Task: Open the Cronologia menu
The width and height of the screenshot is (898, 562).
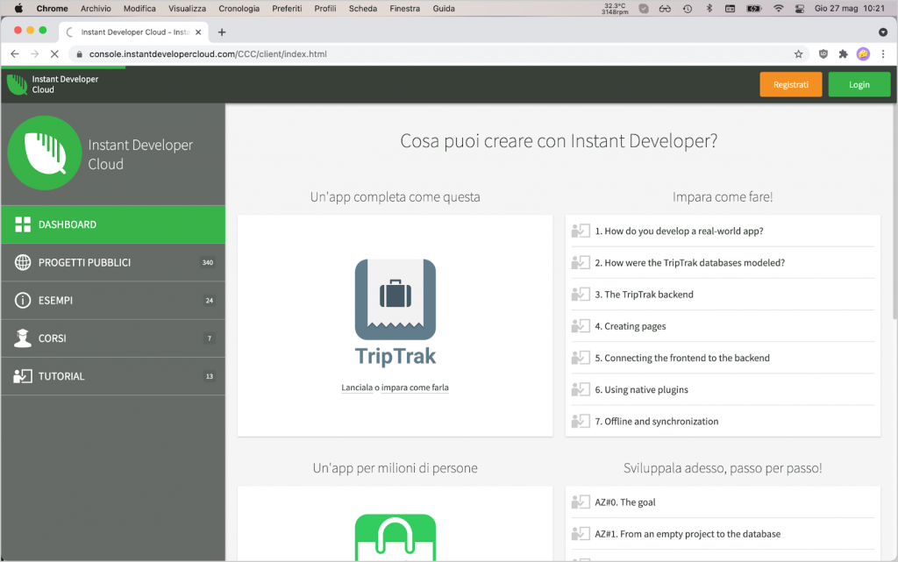Action: tap(239, 9)
